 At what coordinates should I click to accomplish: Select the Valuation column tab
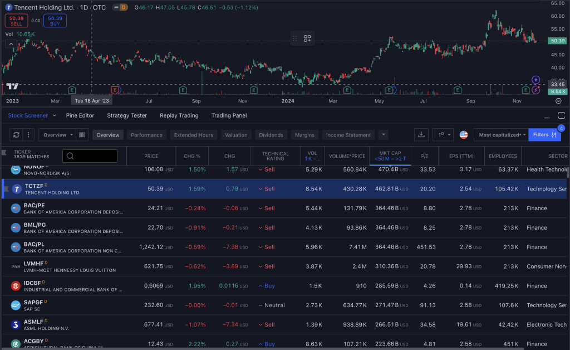236,135
